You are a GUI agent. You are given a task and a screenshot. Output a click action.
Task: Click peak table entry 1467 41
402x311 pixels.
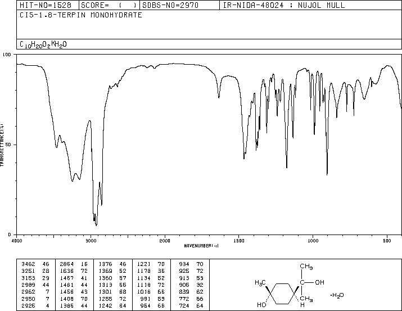[74, 278]
